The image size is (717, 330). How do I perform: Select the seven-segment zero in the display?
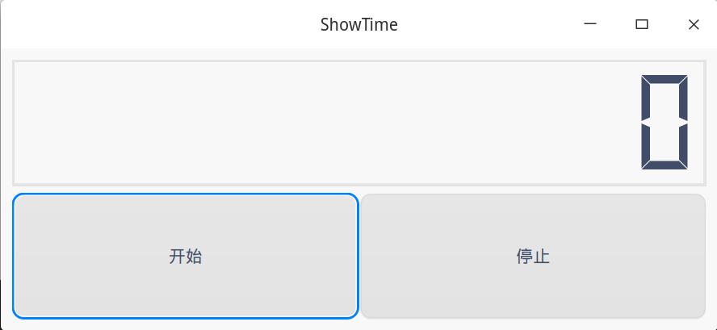[x=665, y=123]
